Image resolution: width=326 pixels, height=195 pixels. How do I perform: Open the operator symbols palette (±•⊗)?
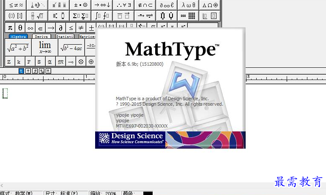pos(80,5)
